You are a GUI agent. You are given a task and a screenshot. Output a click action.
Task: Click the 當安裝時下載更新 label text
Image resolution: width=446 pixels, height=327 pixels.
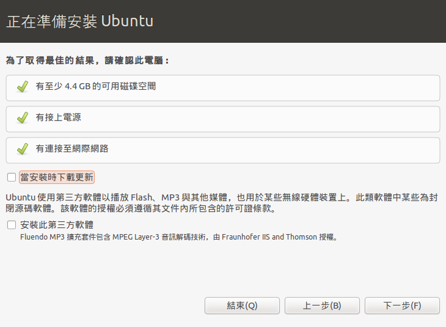point(57,177)
